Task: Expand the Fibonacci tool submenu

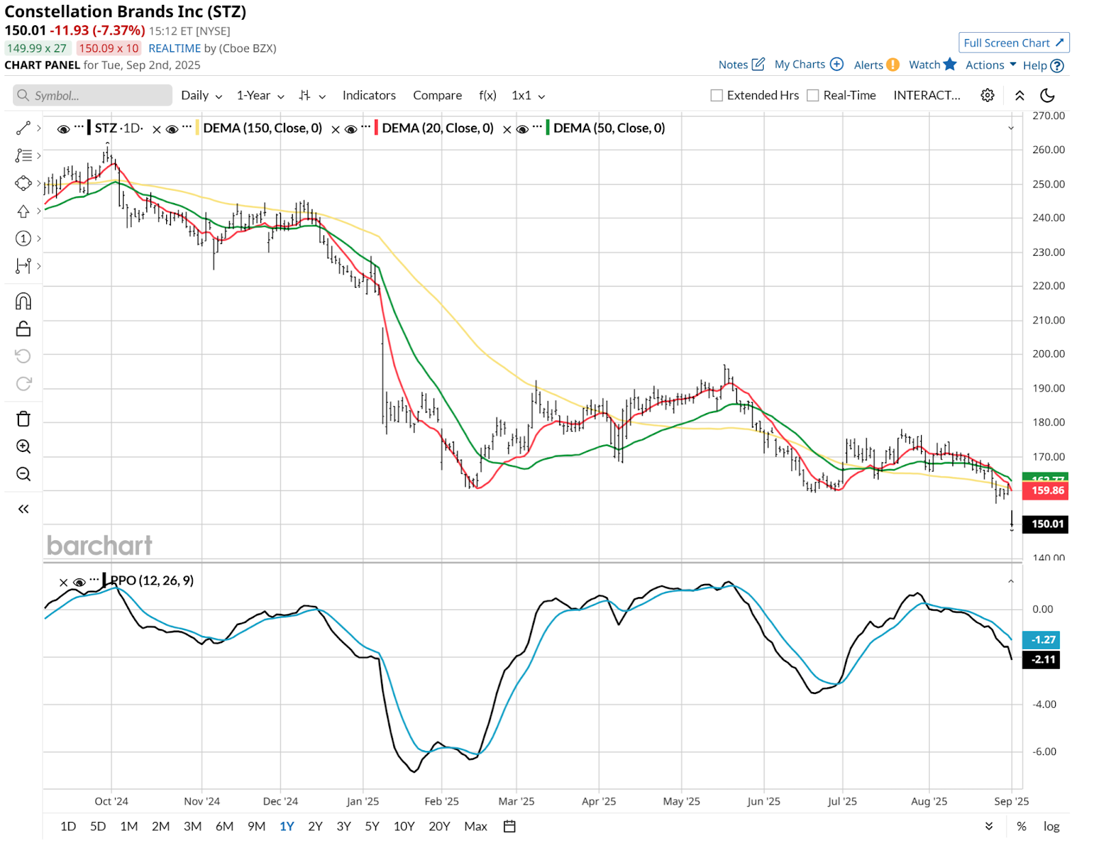Action: point(39,156)
